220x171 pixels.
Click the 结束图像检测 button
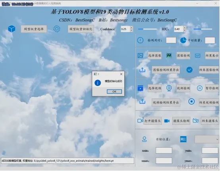[209, 70]
